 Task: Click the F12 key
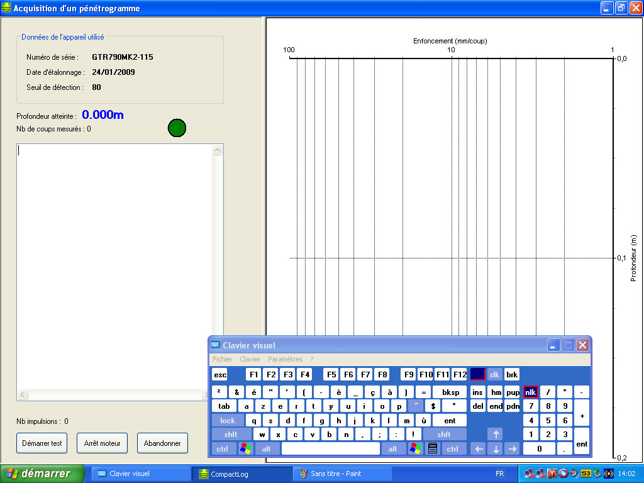point(460,375)
